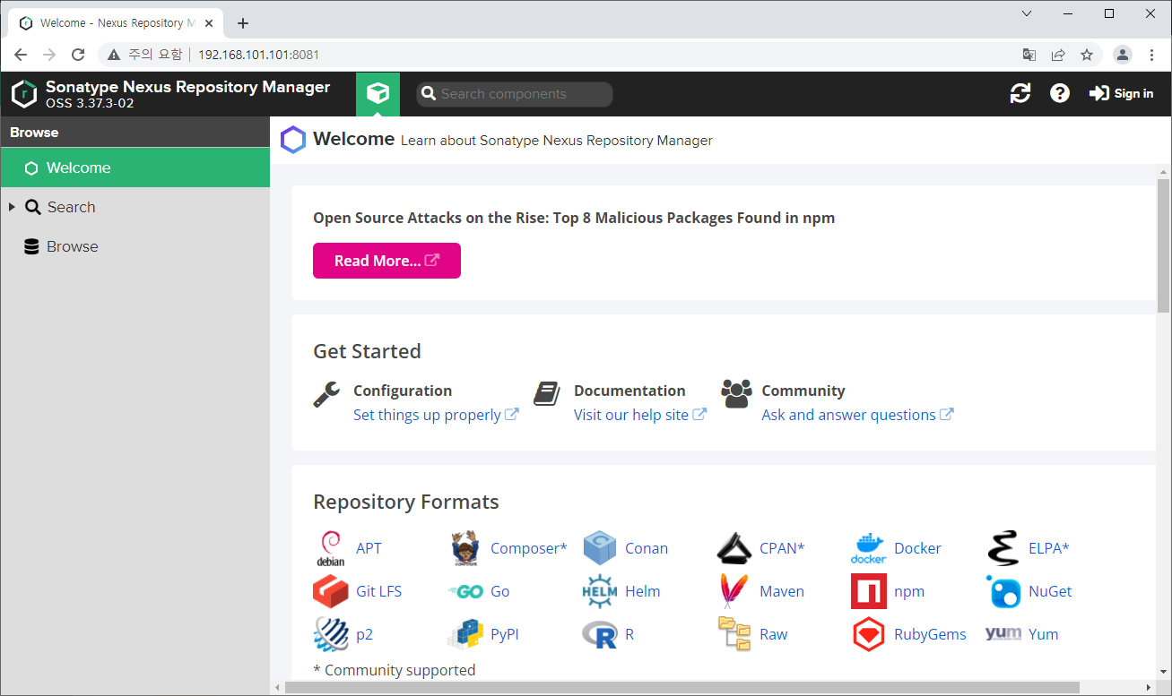Click the address bar URL 192.168.101.101:8081
This screenshot has height=696, width=1172.
(259, 55)
